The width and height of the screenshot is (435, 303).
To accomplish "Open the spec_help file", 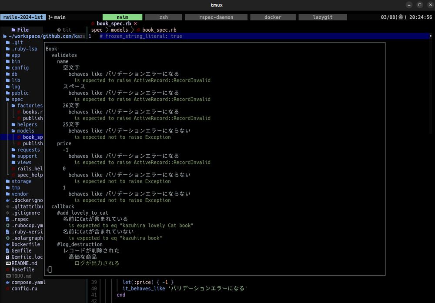I will 27,175.
